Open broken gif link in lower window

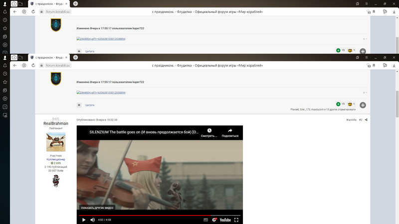[x=101, y=93]
